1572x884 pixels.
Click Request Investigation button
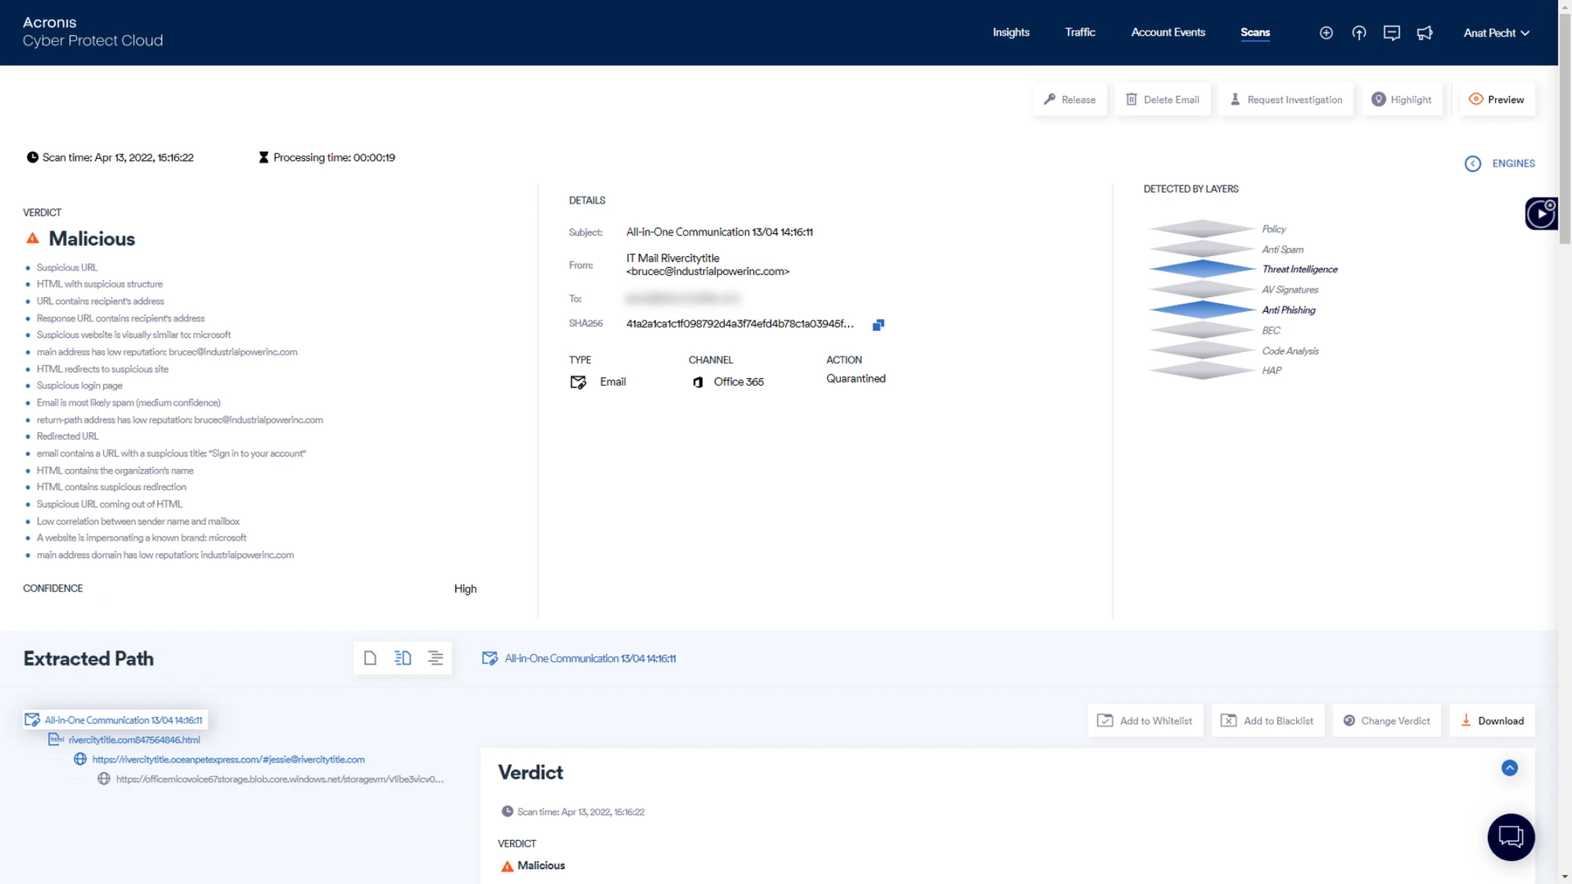[x=1286, y=100]
